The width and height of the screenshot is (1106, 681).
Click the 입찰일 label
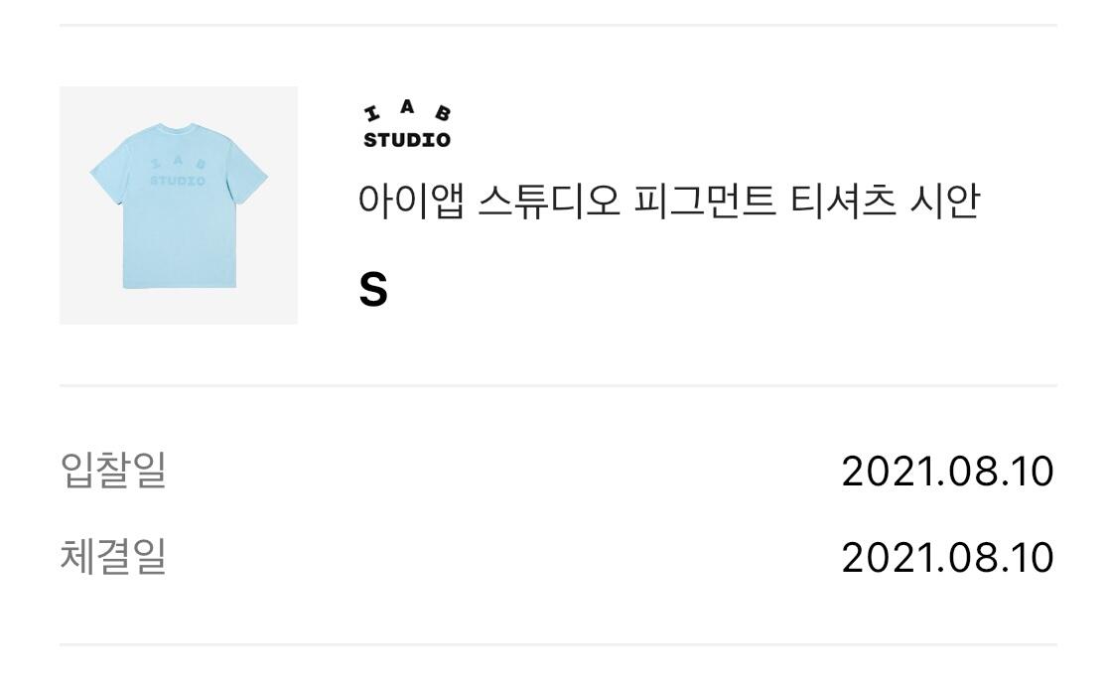[x=113, y=470]
